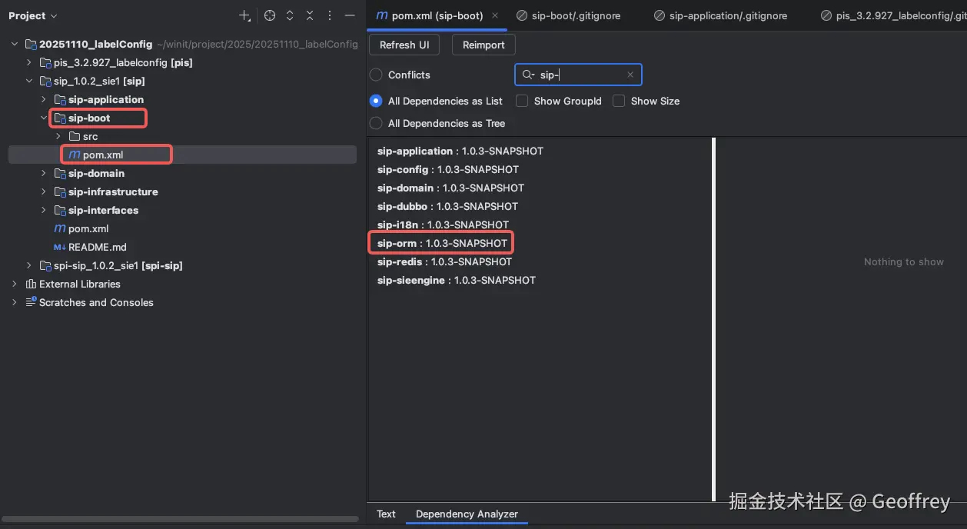The height and width of the screenshot is (529, 967).
Task: Collapse the 20251110_labelConfig root node
Action: coord(15,44)
